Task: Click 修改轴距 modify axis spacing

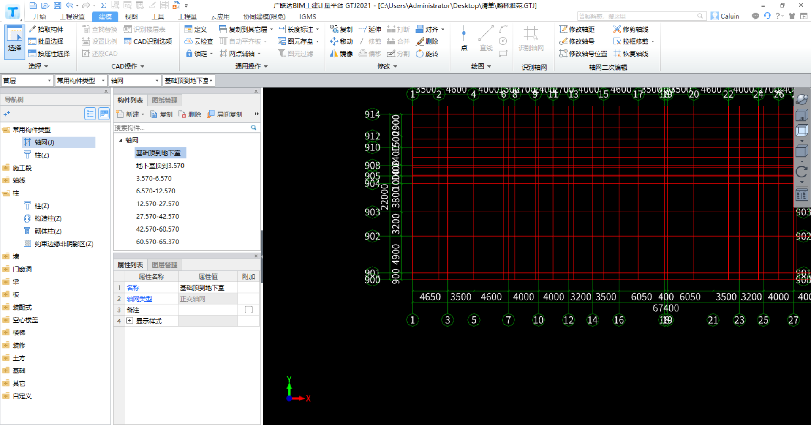Action: (x=577, y=29)
